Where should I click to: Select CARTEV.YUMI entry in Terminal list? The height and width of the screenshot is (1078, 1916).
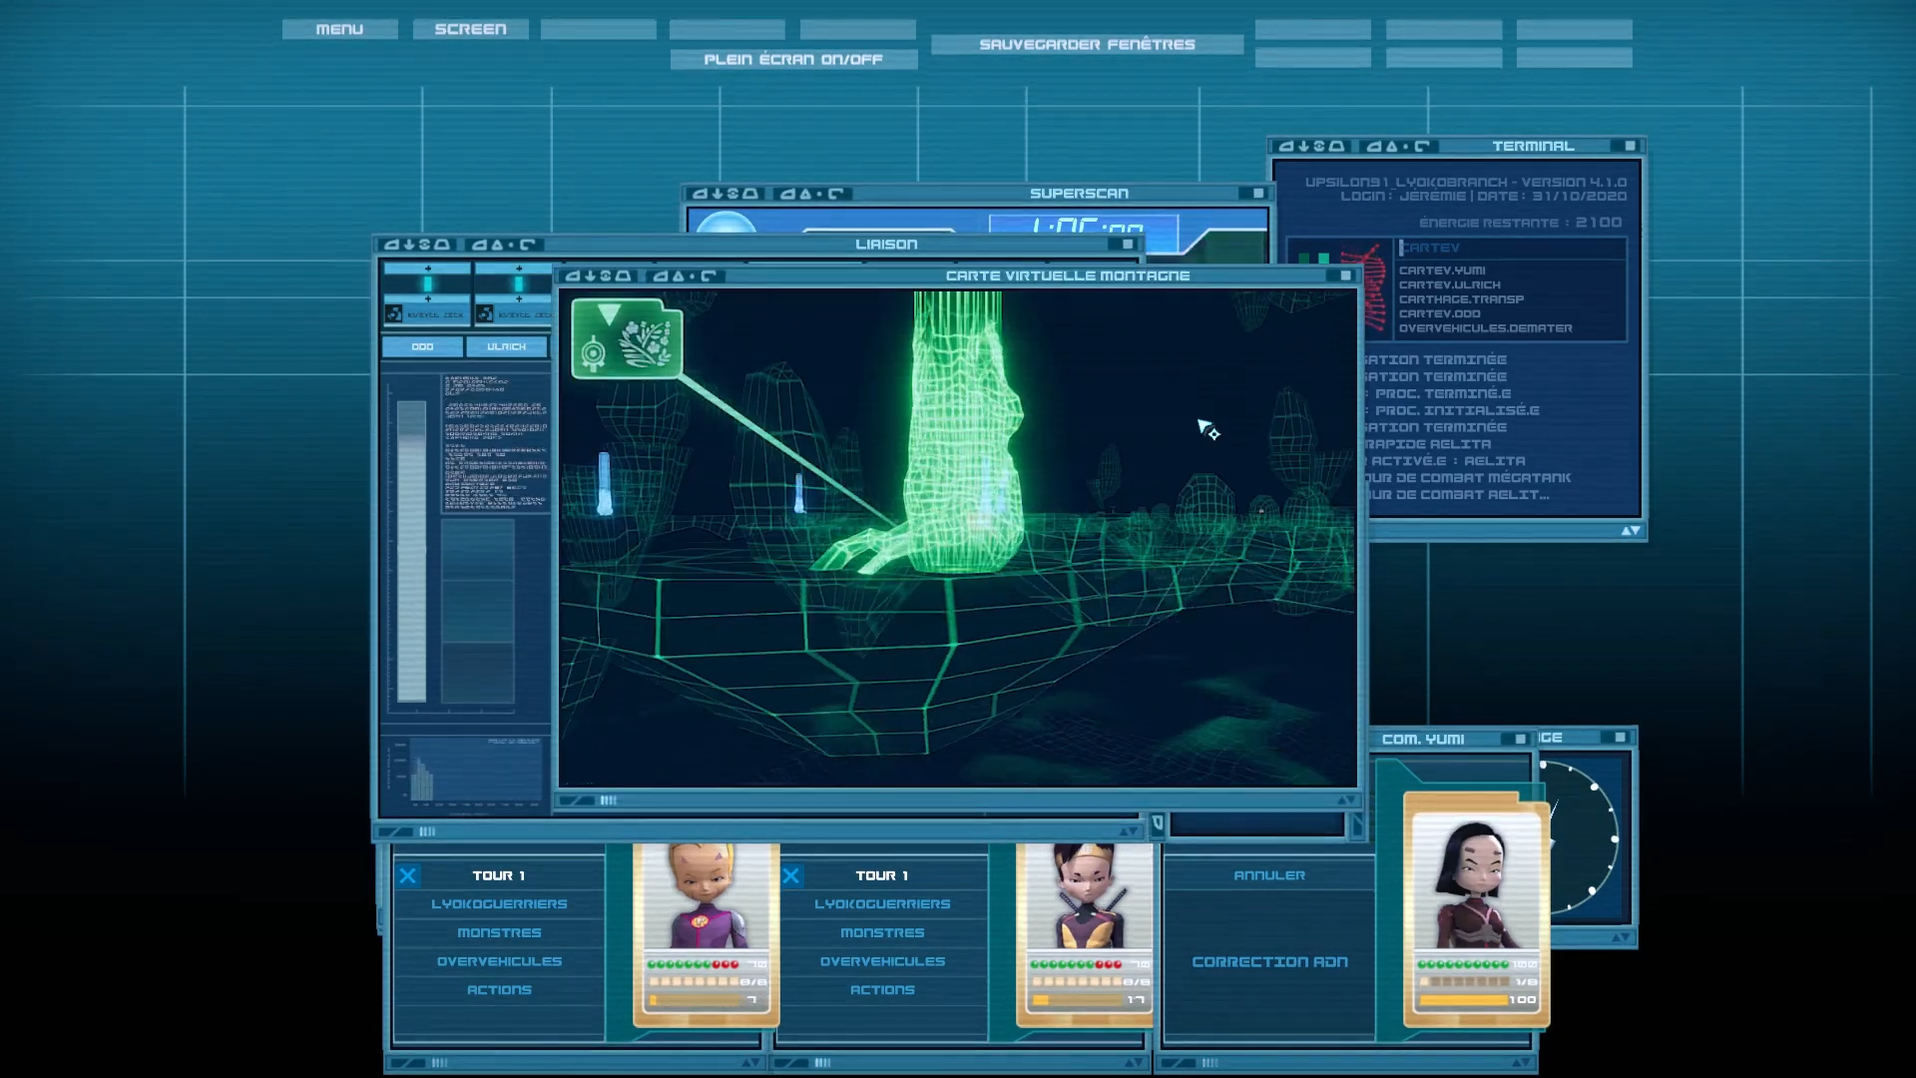[1442, 270]
